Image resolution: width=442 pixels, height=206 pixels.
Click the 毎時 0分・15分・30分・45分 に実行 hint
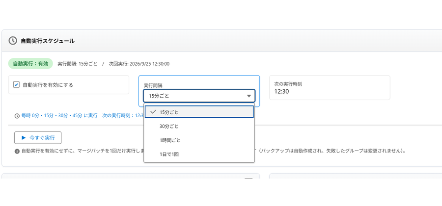59,115
